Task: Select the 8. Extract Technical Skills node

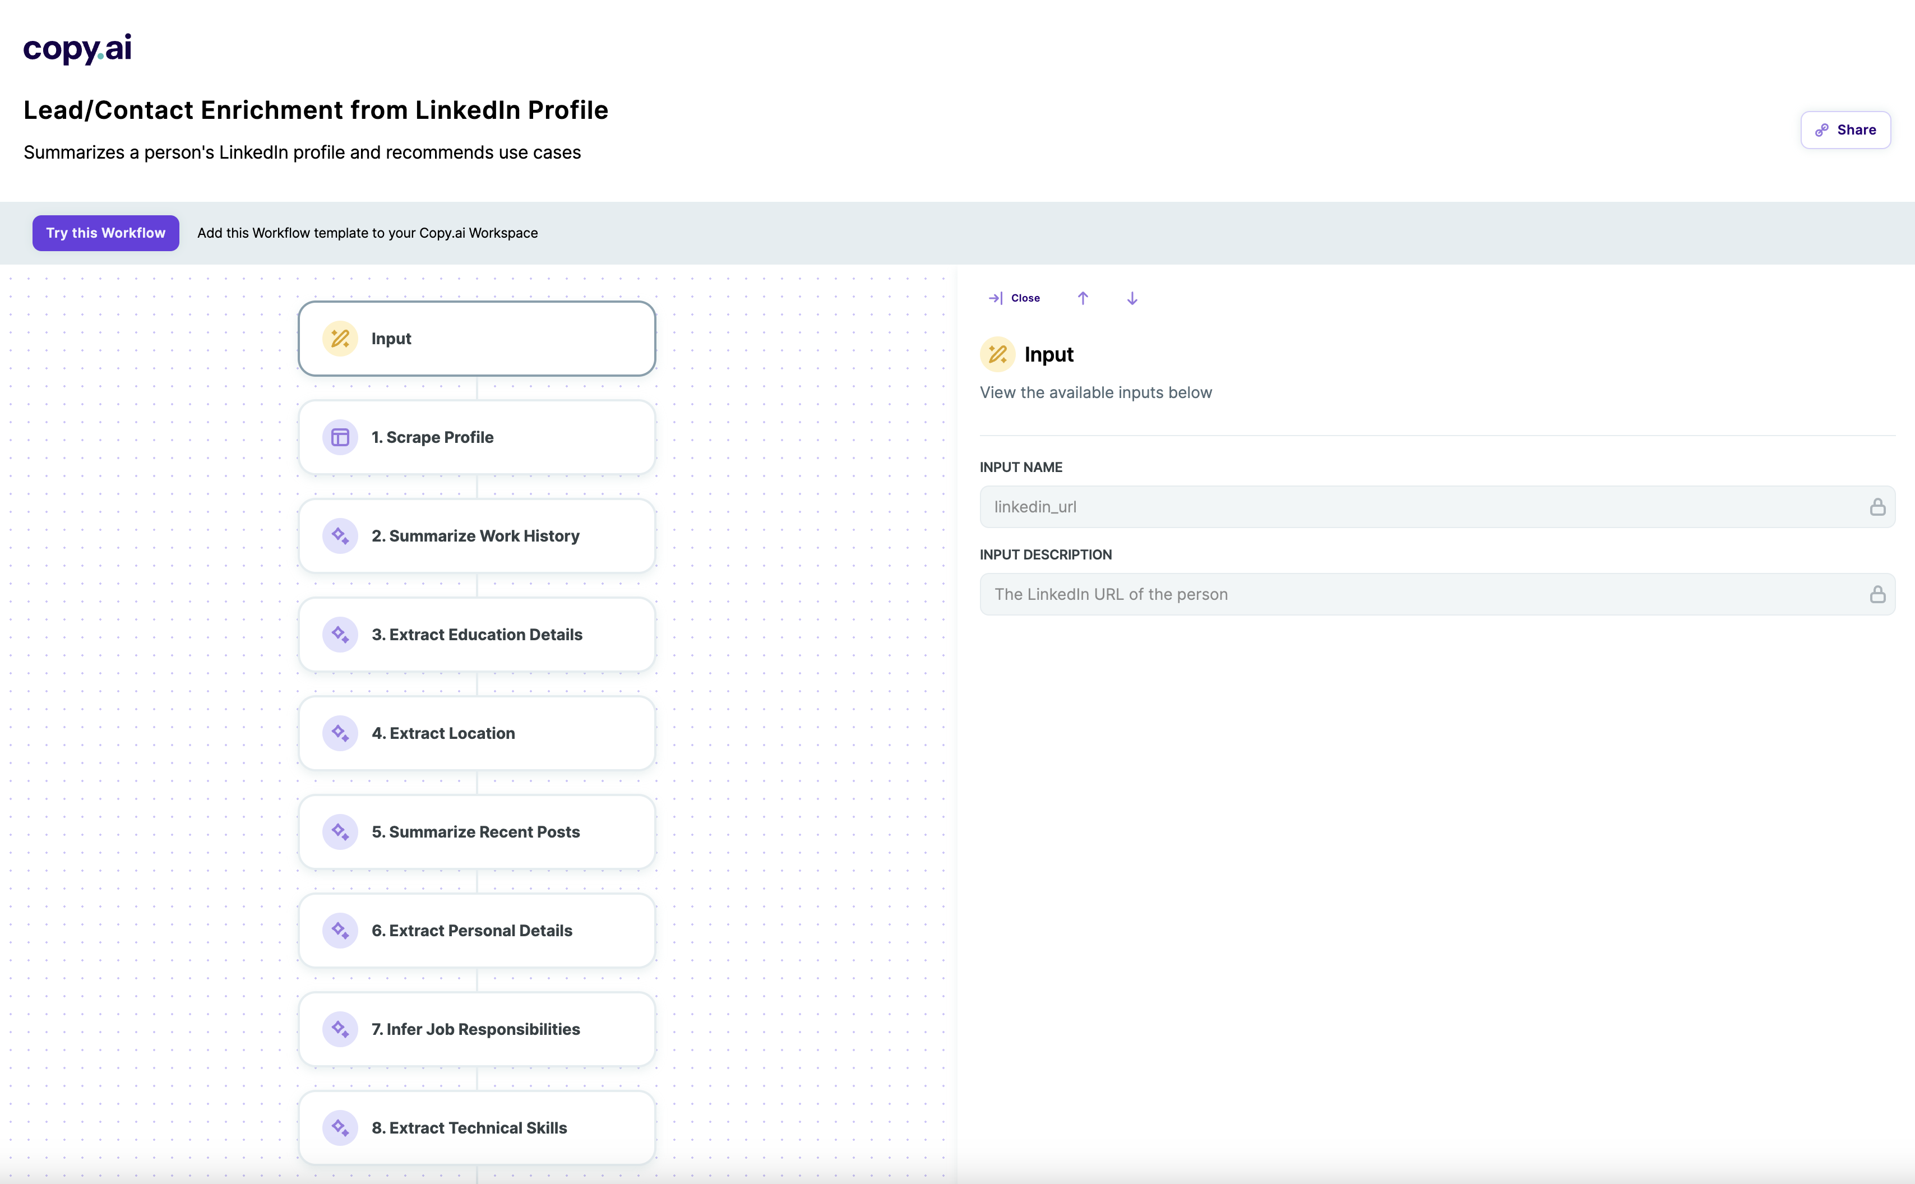Action: click(x=477, y=1127)
